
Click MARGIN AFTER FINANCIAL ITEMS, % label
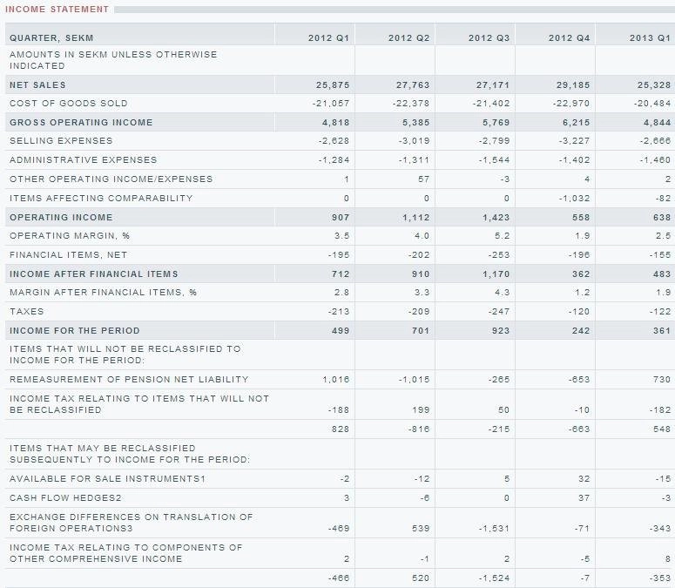104,293
